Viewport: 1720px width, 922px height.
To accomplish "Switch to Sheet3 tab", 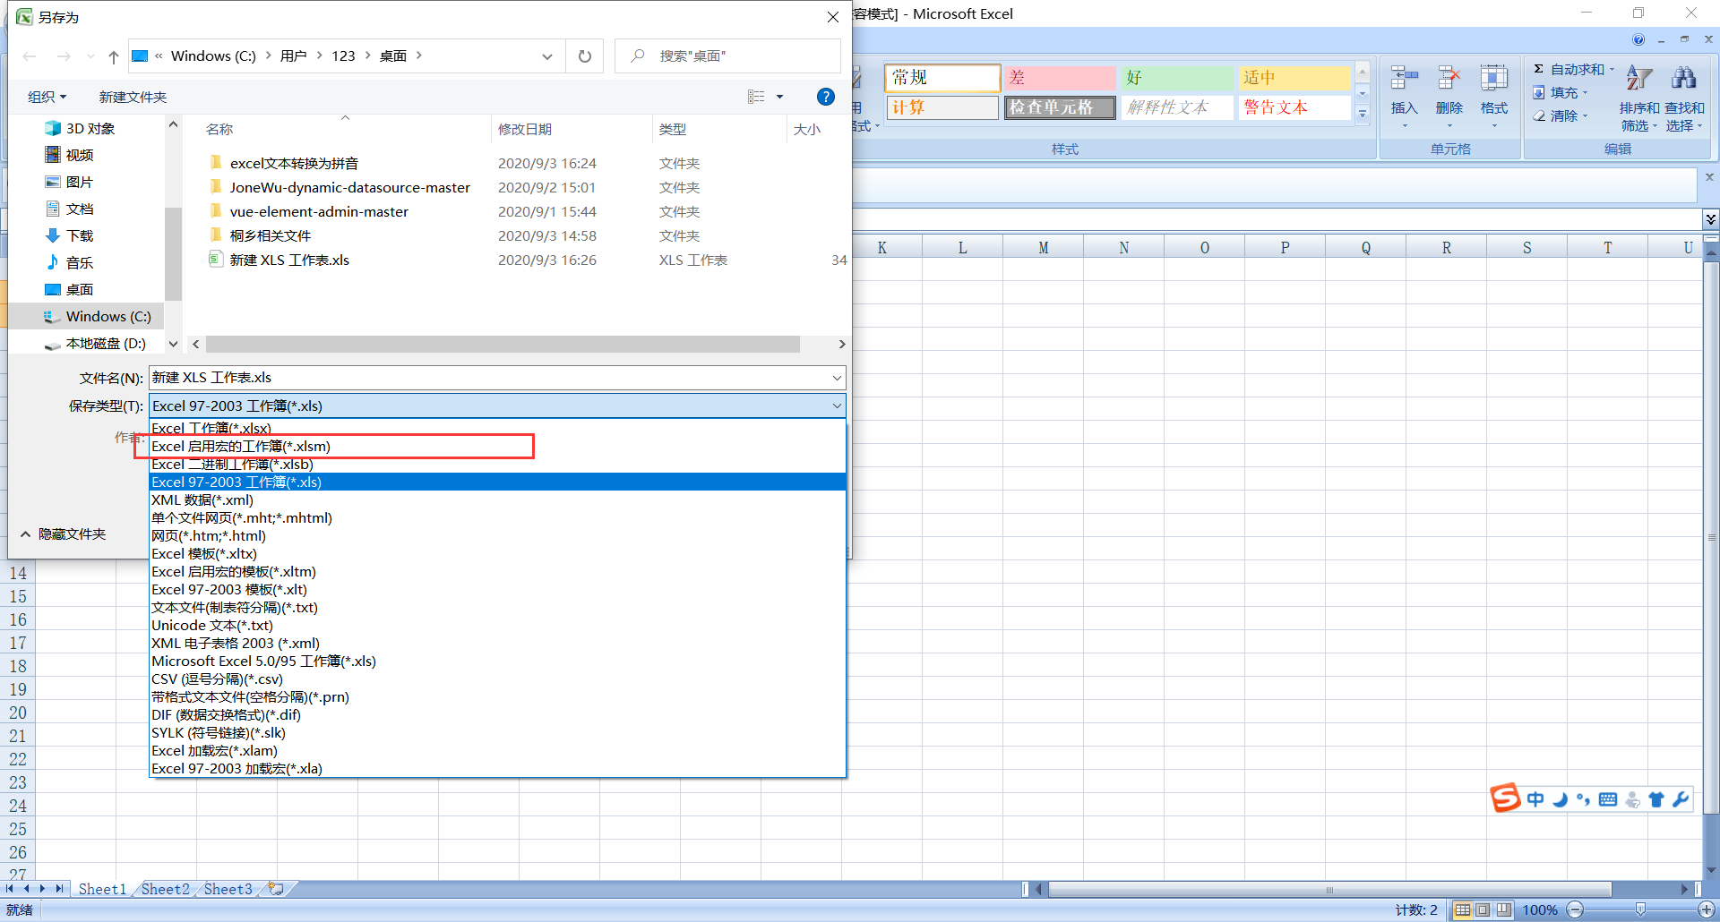I will tap(228, 889).
